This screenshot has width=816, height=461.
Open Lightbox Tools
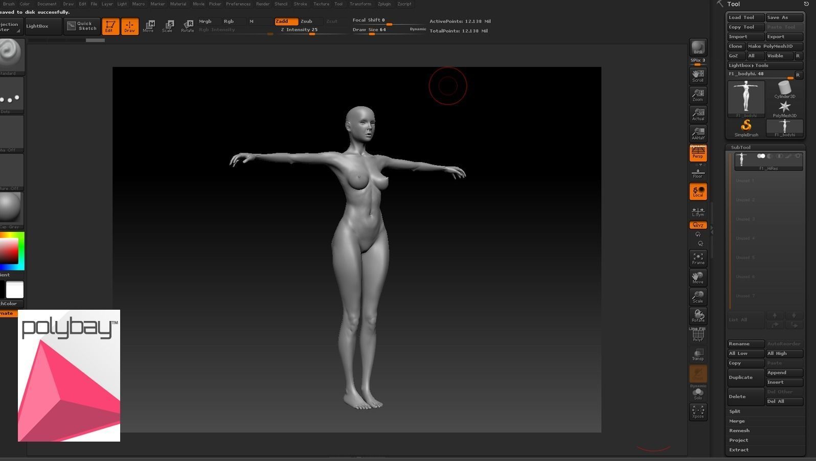click(765, 65)
